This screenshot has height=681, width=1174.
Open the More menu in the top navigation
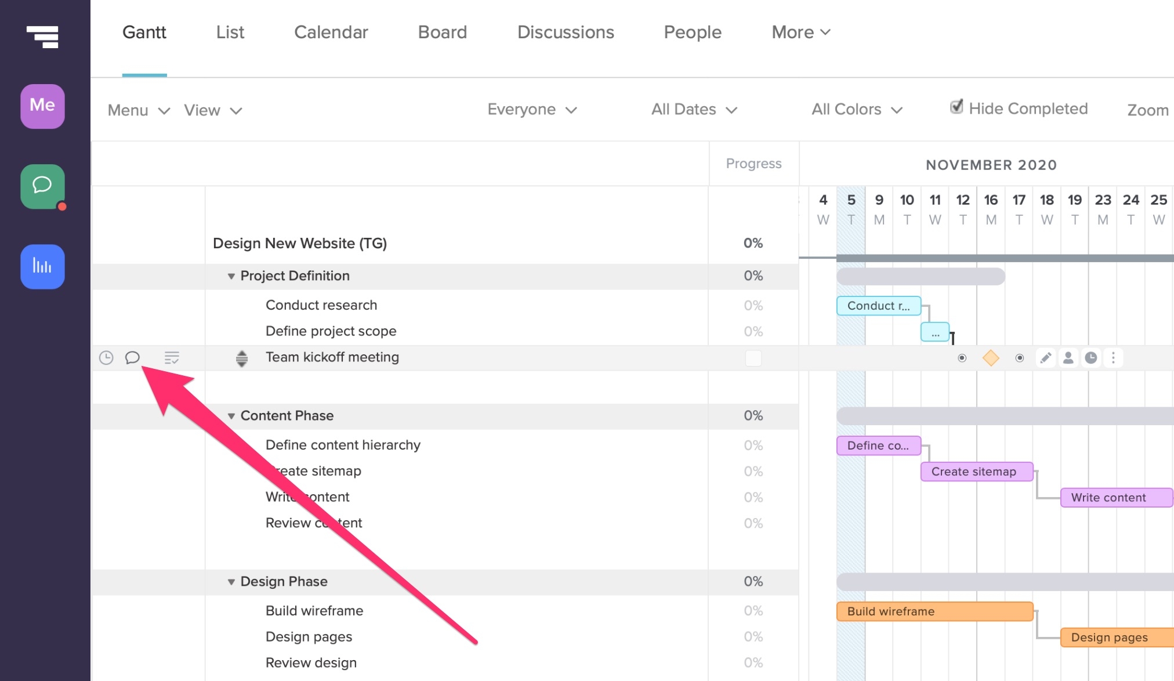click(x=800, y=32)
